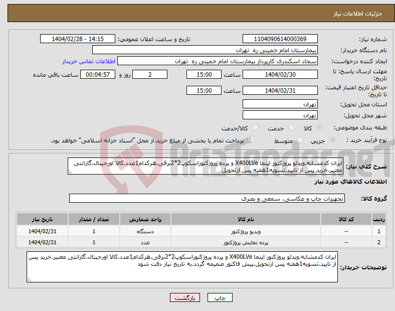This screenshot has height=311, width=395.
Task: Select the متوسط purchase type radio
Action: 300,140
